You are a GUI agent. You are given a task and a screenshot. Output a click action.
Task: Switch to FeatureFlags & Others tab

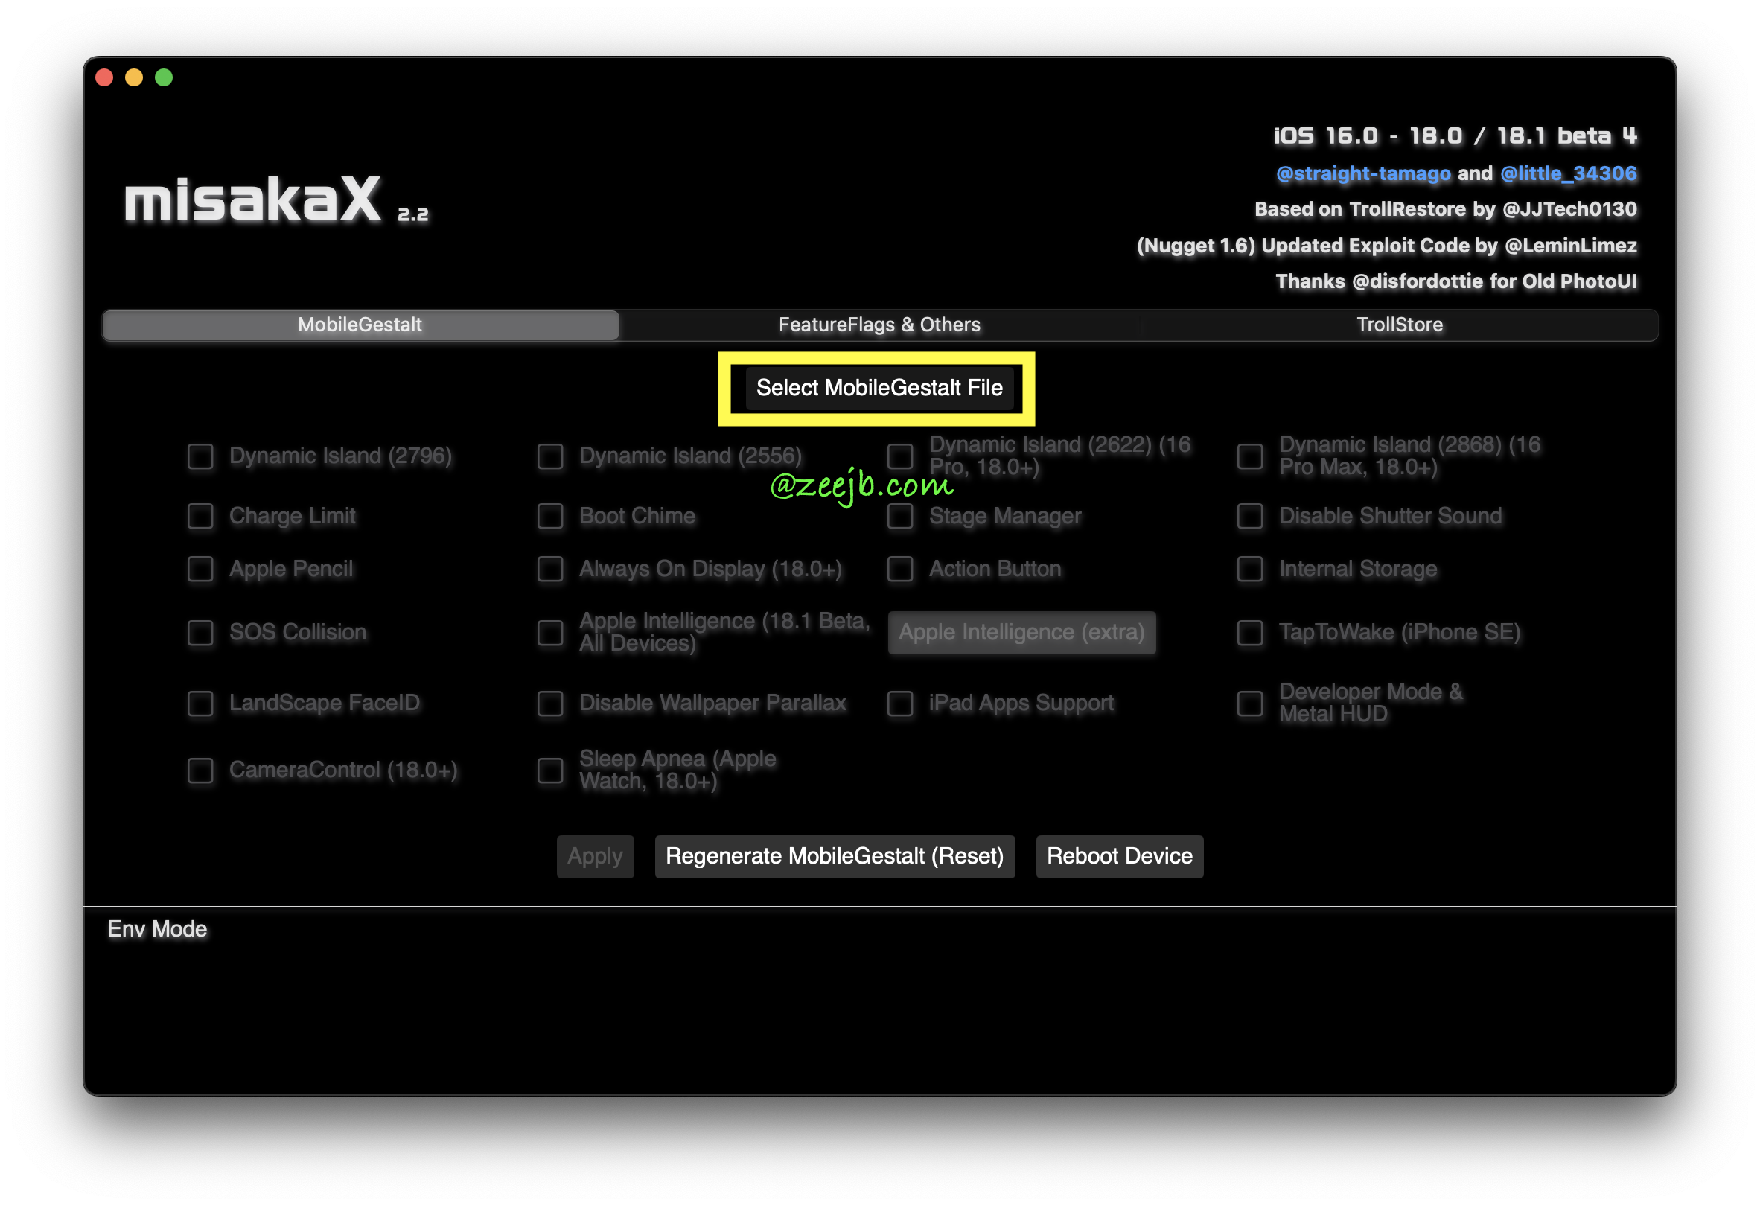pyautogui.click(x=880, y=324)
